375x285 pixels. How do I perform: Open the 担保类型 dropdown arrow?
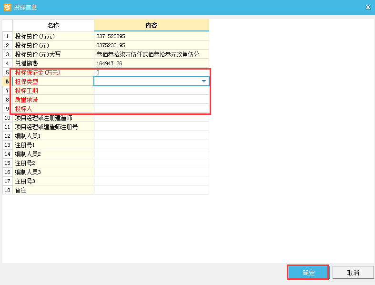(x=204, y=81)
